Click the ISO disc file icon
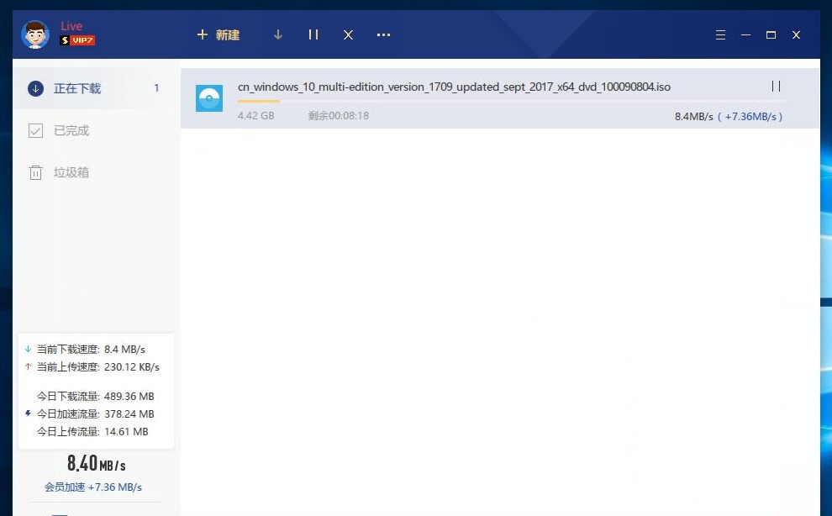 point(209,98)
